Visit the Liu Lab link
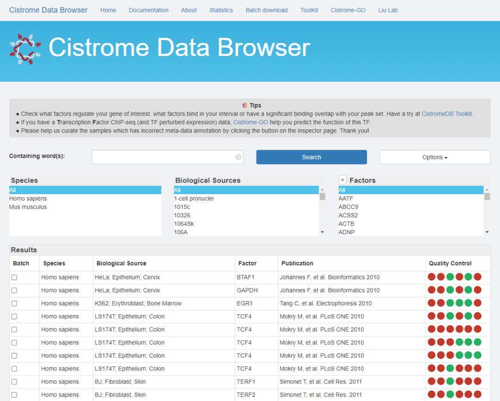This screenshot has height=401, width=500. pyautogui.click(x=388, y=10)
